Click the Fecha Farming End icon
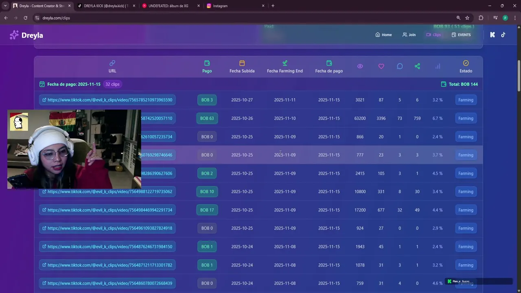Viewport: 521px width, 293px height. pos(285,63)
